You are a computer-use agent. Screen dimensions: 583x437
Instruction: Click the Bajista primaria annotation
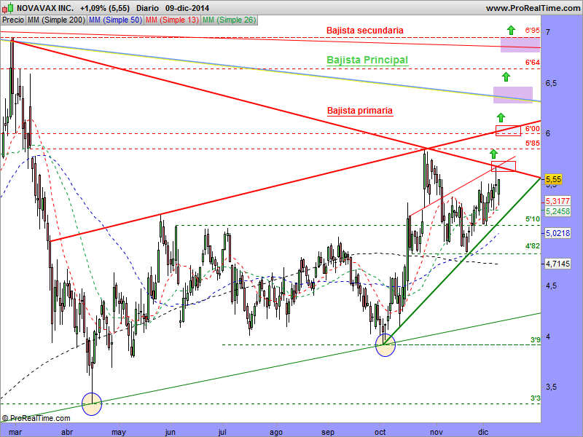point(360,111)
